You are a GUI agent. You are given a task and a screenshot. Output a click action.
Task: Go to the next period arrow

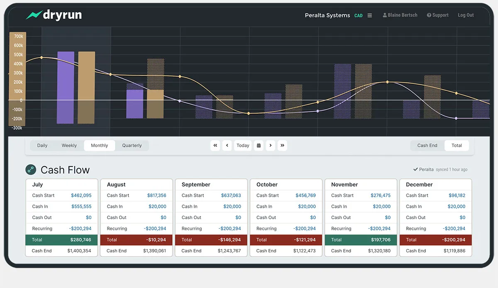[271, 146]
